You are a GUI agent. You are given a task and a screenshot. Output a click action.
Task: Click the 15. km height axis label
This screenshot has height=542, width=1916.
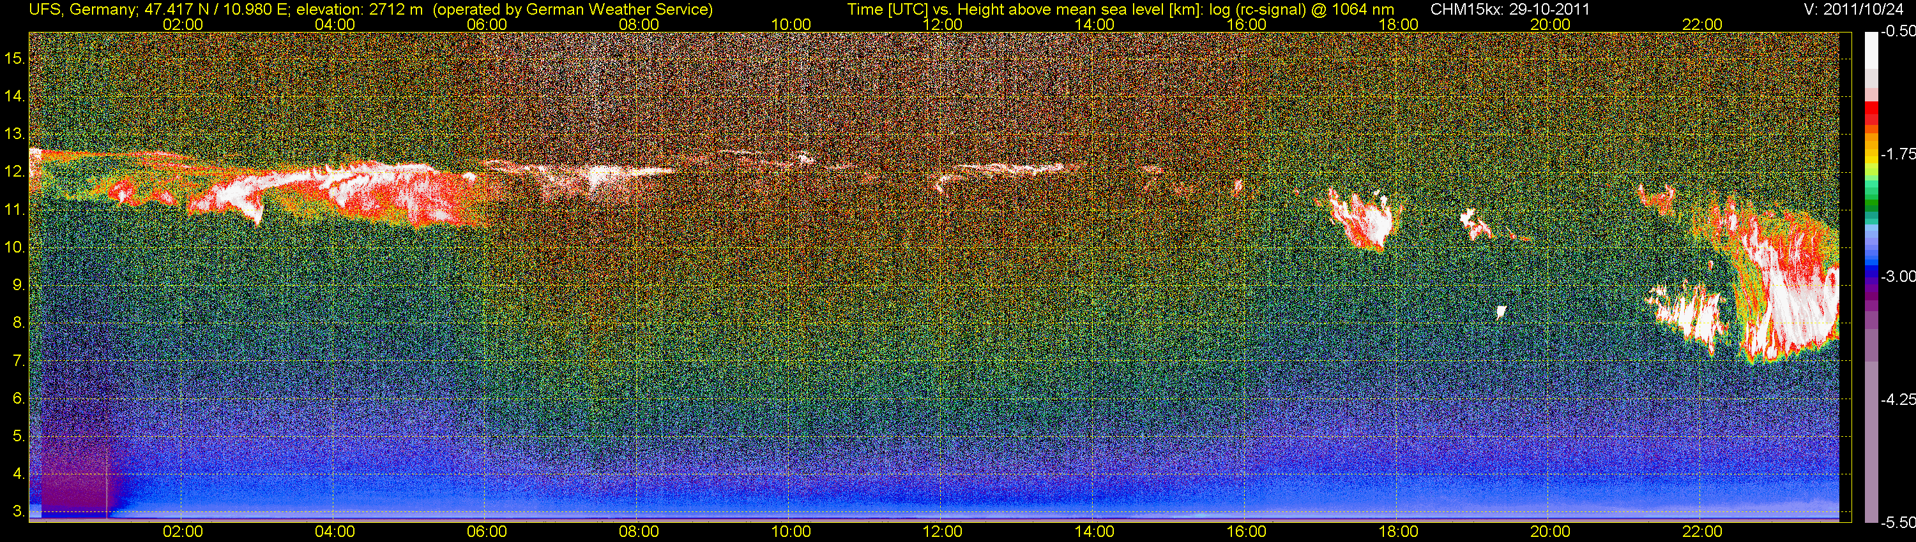[14, 59]
